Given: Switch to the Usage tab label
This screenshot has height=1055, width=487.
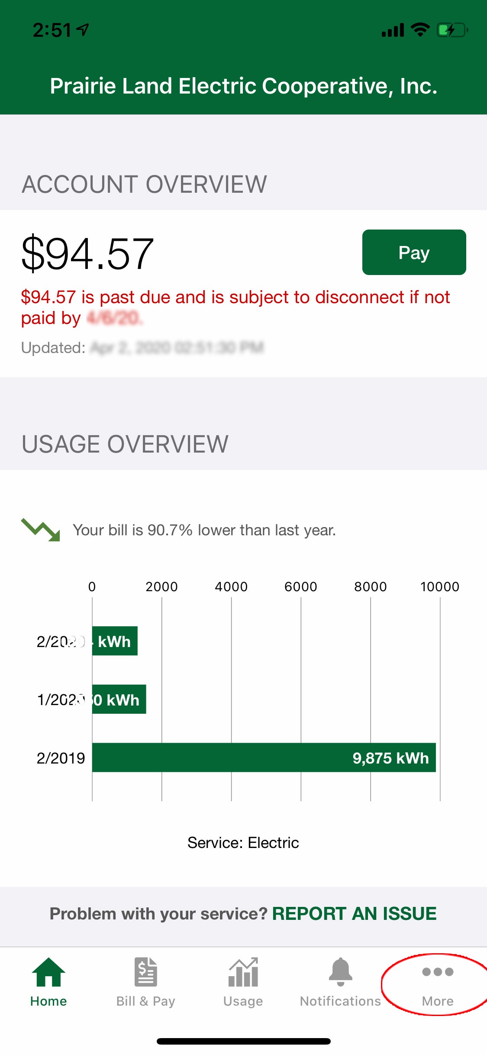Looking at the screenshot, I should 243,1001.
